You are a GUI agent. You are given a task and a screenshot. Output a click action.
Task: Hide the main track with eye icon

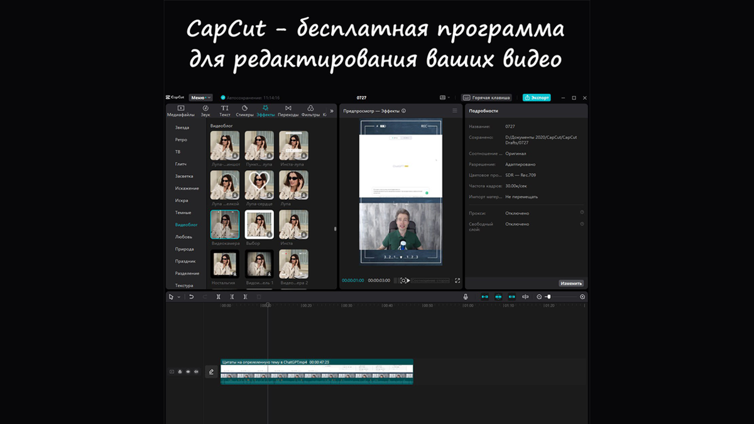pos(188,372)
